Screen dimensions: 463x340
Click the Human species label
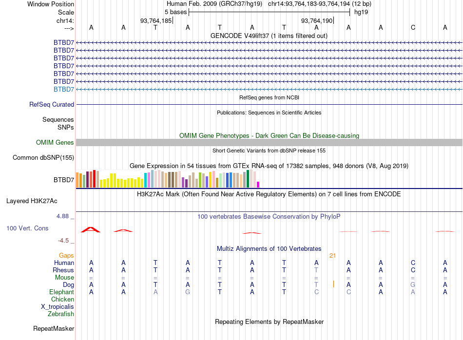[x=64, y=263]
